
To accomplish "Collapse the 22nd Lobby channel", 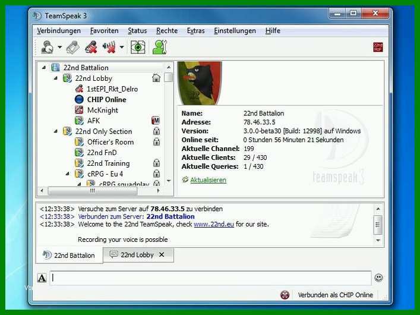I will pyautogui.click(x=55, y=78).
